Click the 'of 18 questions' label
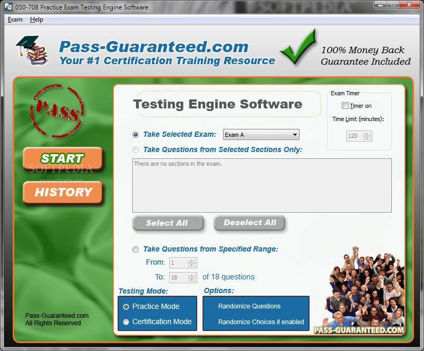This screenshot has height=351, width=424. 228,277
